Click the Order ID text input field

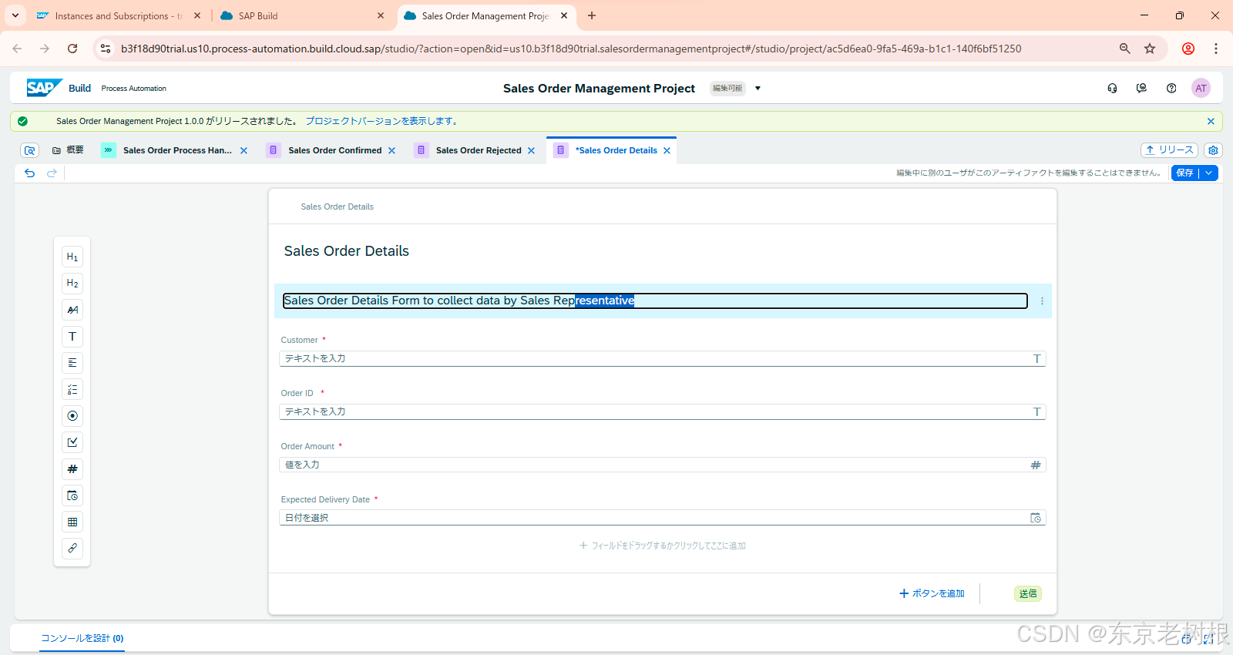(662, 411)
